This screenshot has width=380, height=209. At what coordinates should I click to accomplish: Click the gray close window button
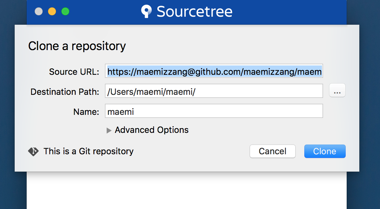click(39, 11)
